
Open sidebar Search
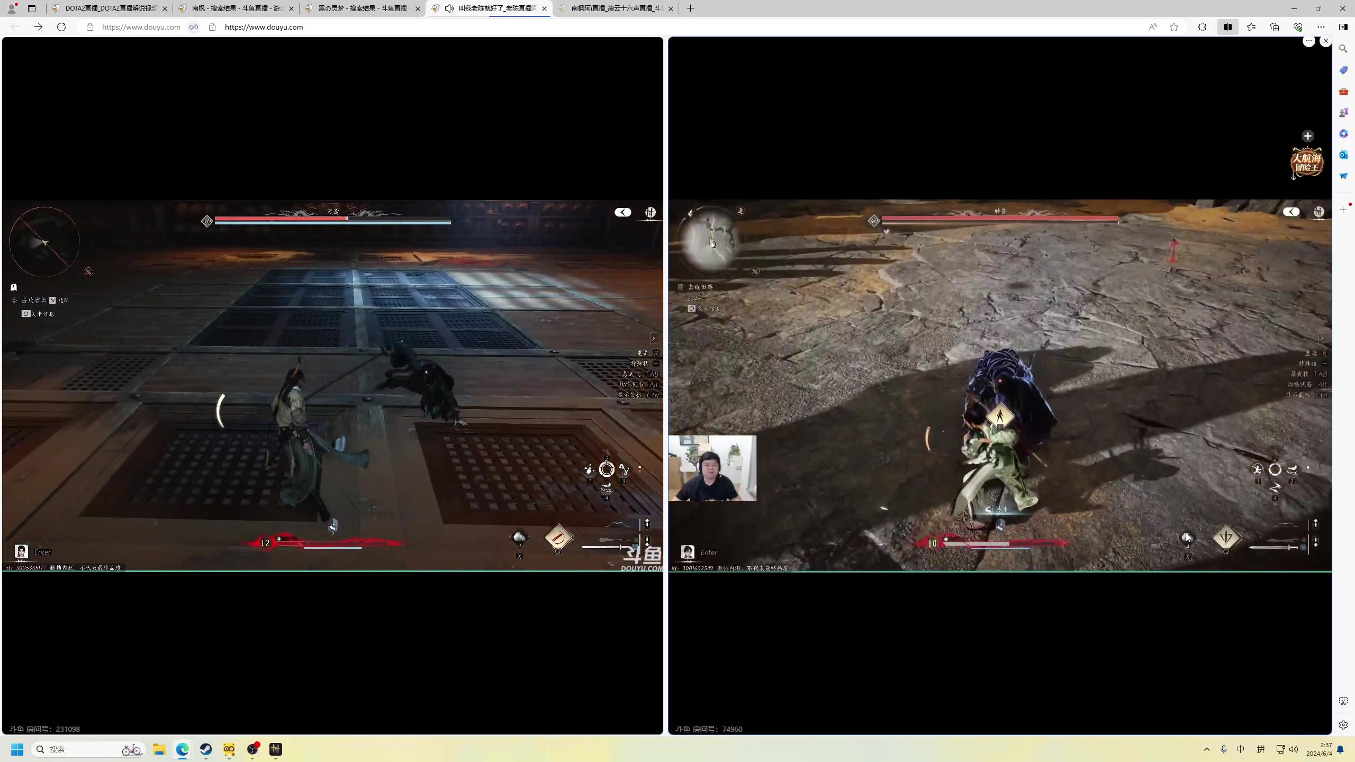coord(1343,49)
